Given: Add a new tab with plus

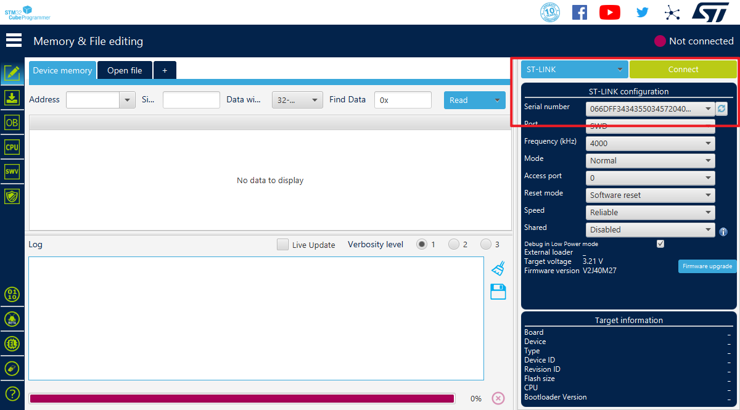Looking at the screenshot, I should click(x=165, y=70).
